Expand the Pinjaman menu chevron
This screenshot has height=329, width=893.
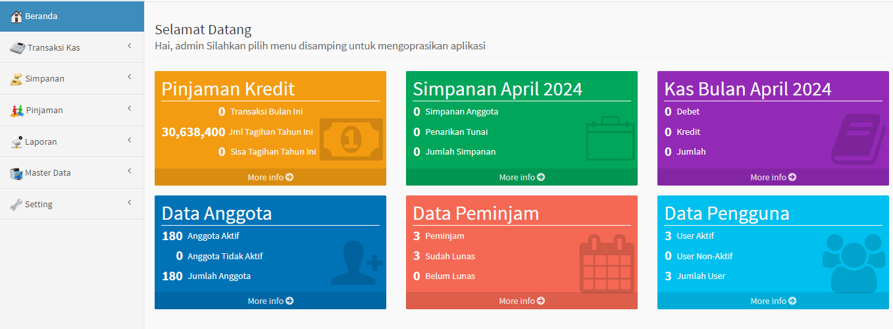pyautogui.click(x=130, y=109)
